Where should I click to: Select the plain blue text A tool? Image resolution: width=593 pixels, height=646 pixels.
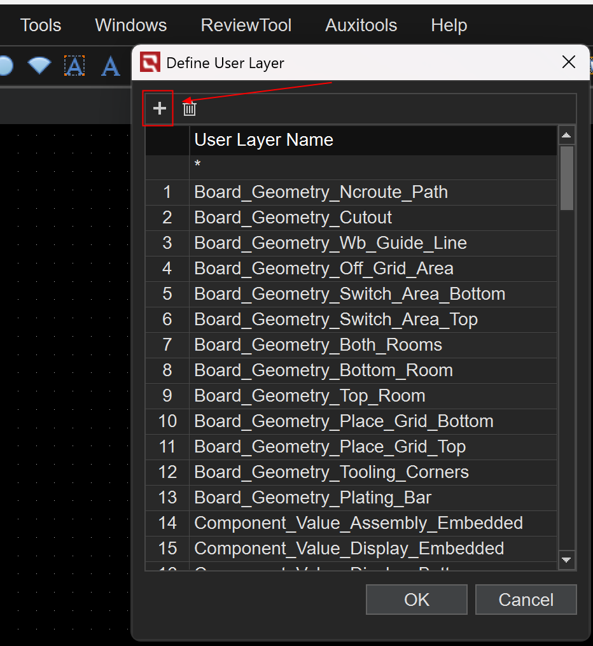pos(111,66)
